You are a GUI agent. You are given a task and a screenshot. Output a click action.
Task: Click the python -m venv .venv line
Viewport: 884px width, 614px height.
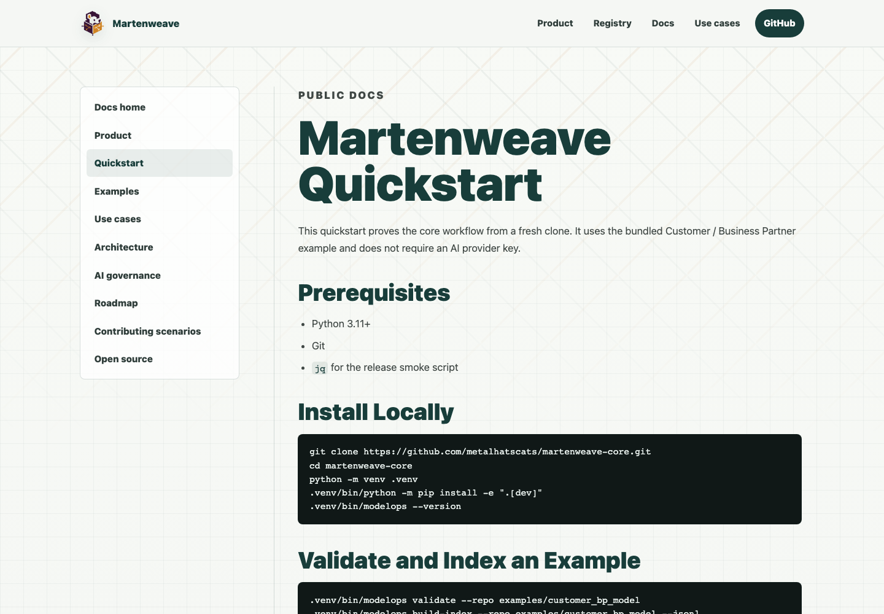[x=363, y=480]
